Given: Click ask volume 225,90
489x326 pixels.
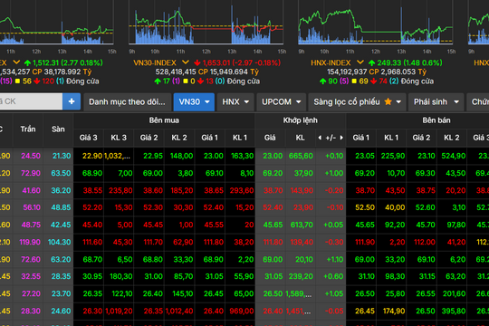Looking at the screenshot, I should pyautogui.click(x=393, y=156).
